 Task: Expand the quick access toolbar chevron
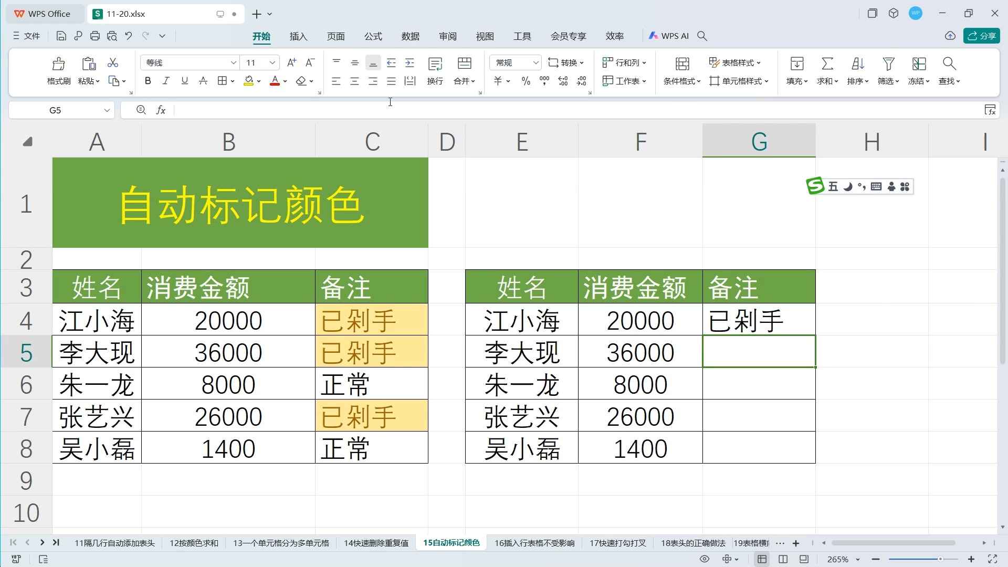point(162,36)
